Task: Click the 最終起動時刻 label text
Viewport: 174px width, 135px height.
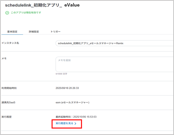Action: pos(64,116)
